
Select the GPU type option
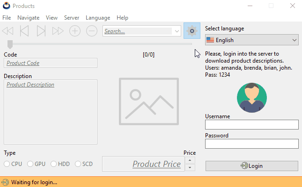[x=30, y=164]
